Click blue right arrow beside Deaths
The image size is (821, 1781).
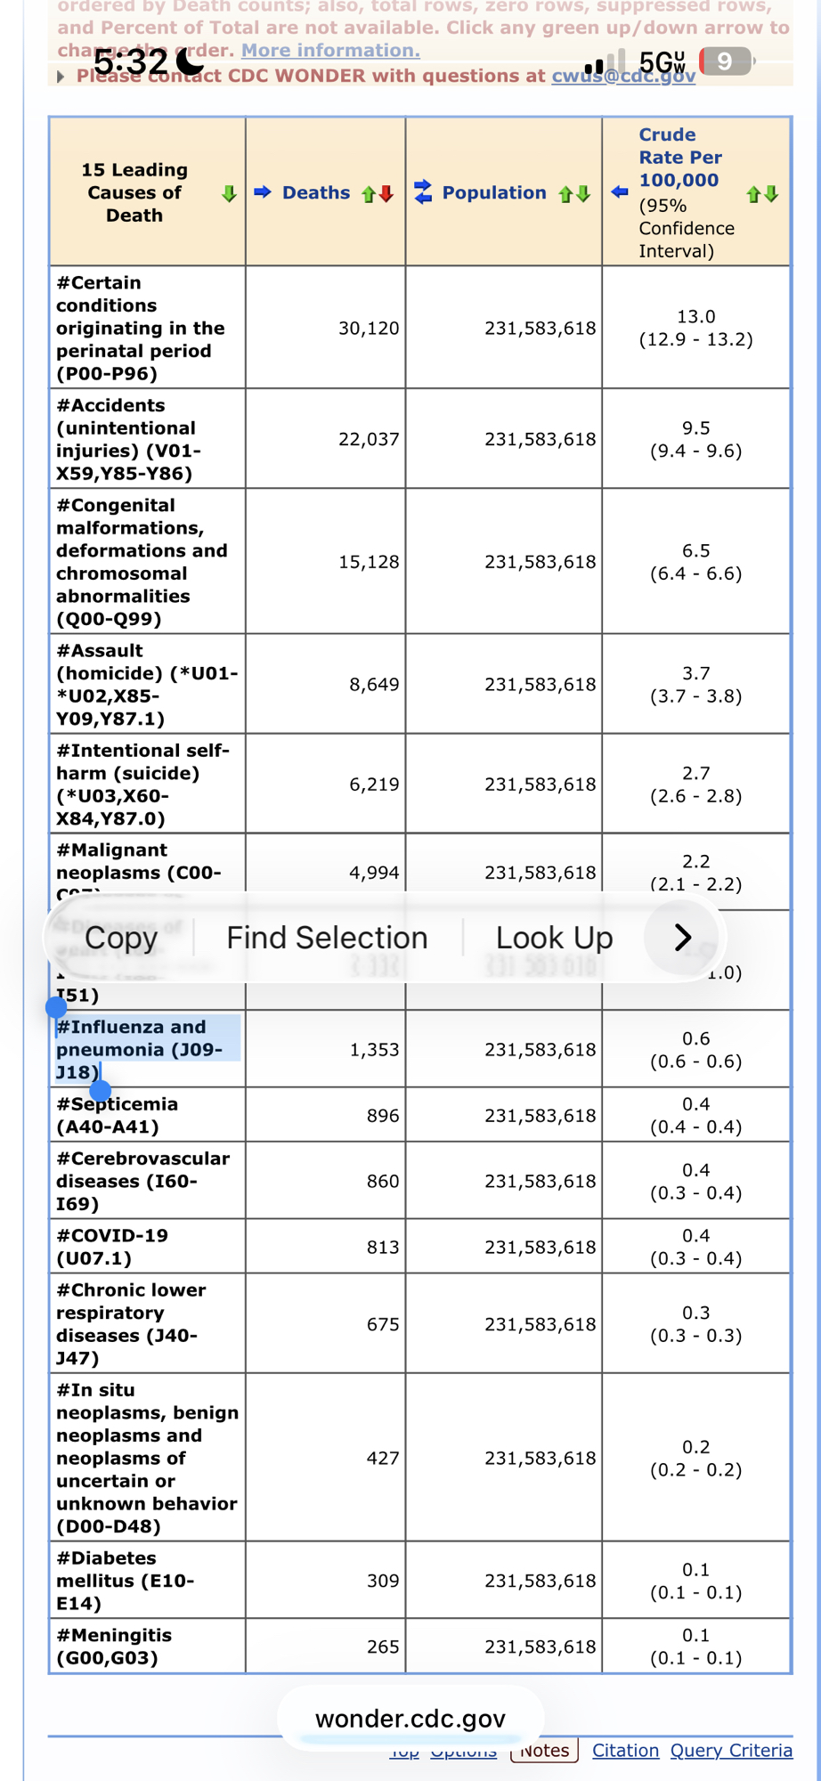(x=263, y=192)
